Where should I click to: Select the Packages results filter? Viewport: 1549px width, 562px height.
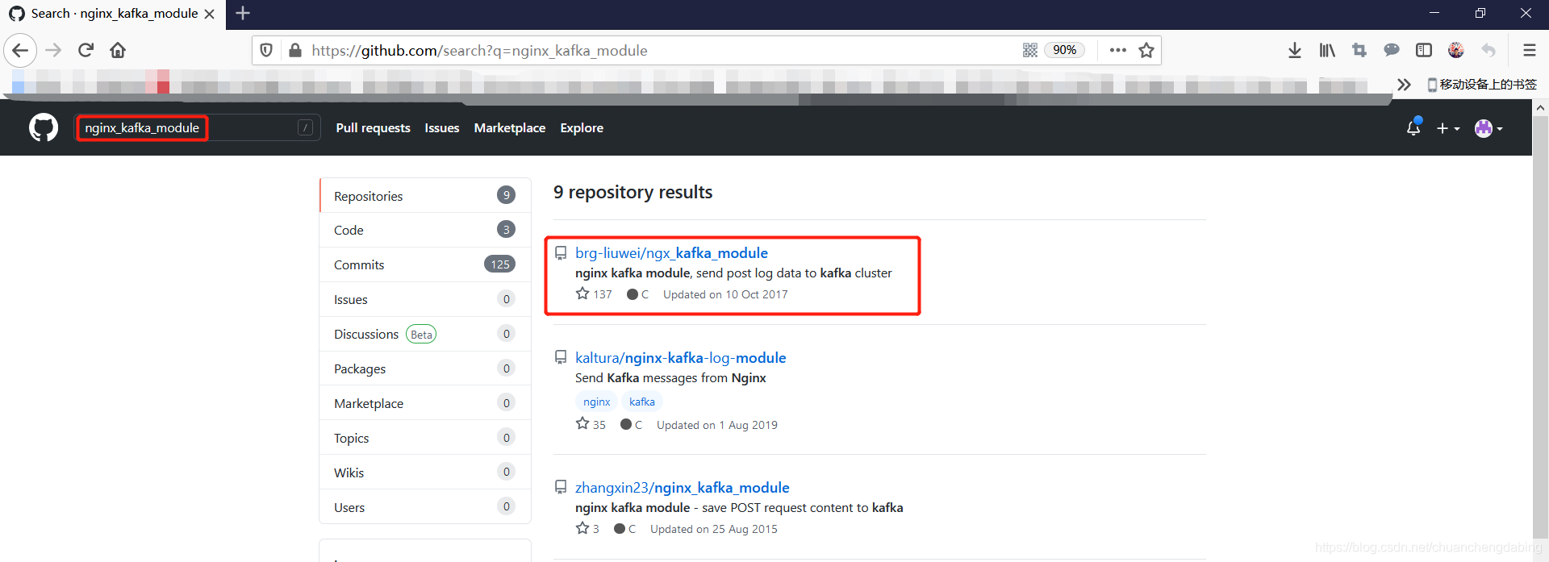(425, 368)
